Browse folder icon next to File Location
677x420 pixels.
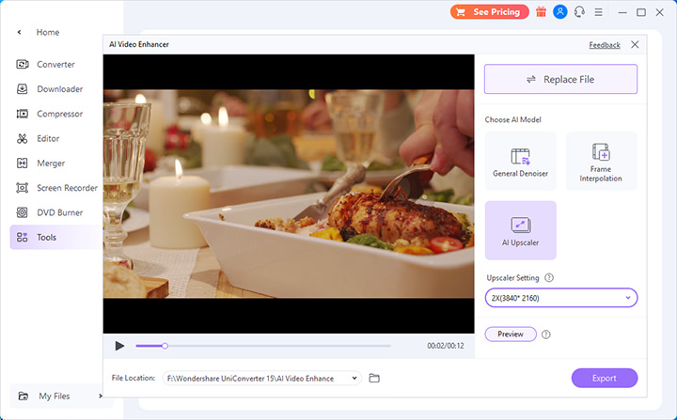pyautogui.click(x=374, y=378)
